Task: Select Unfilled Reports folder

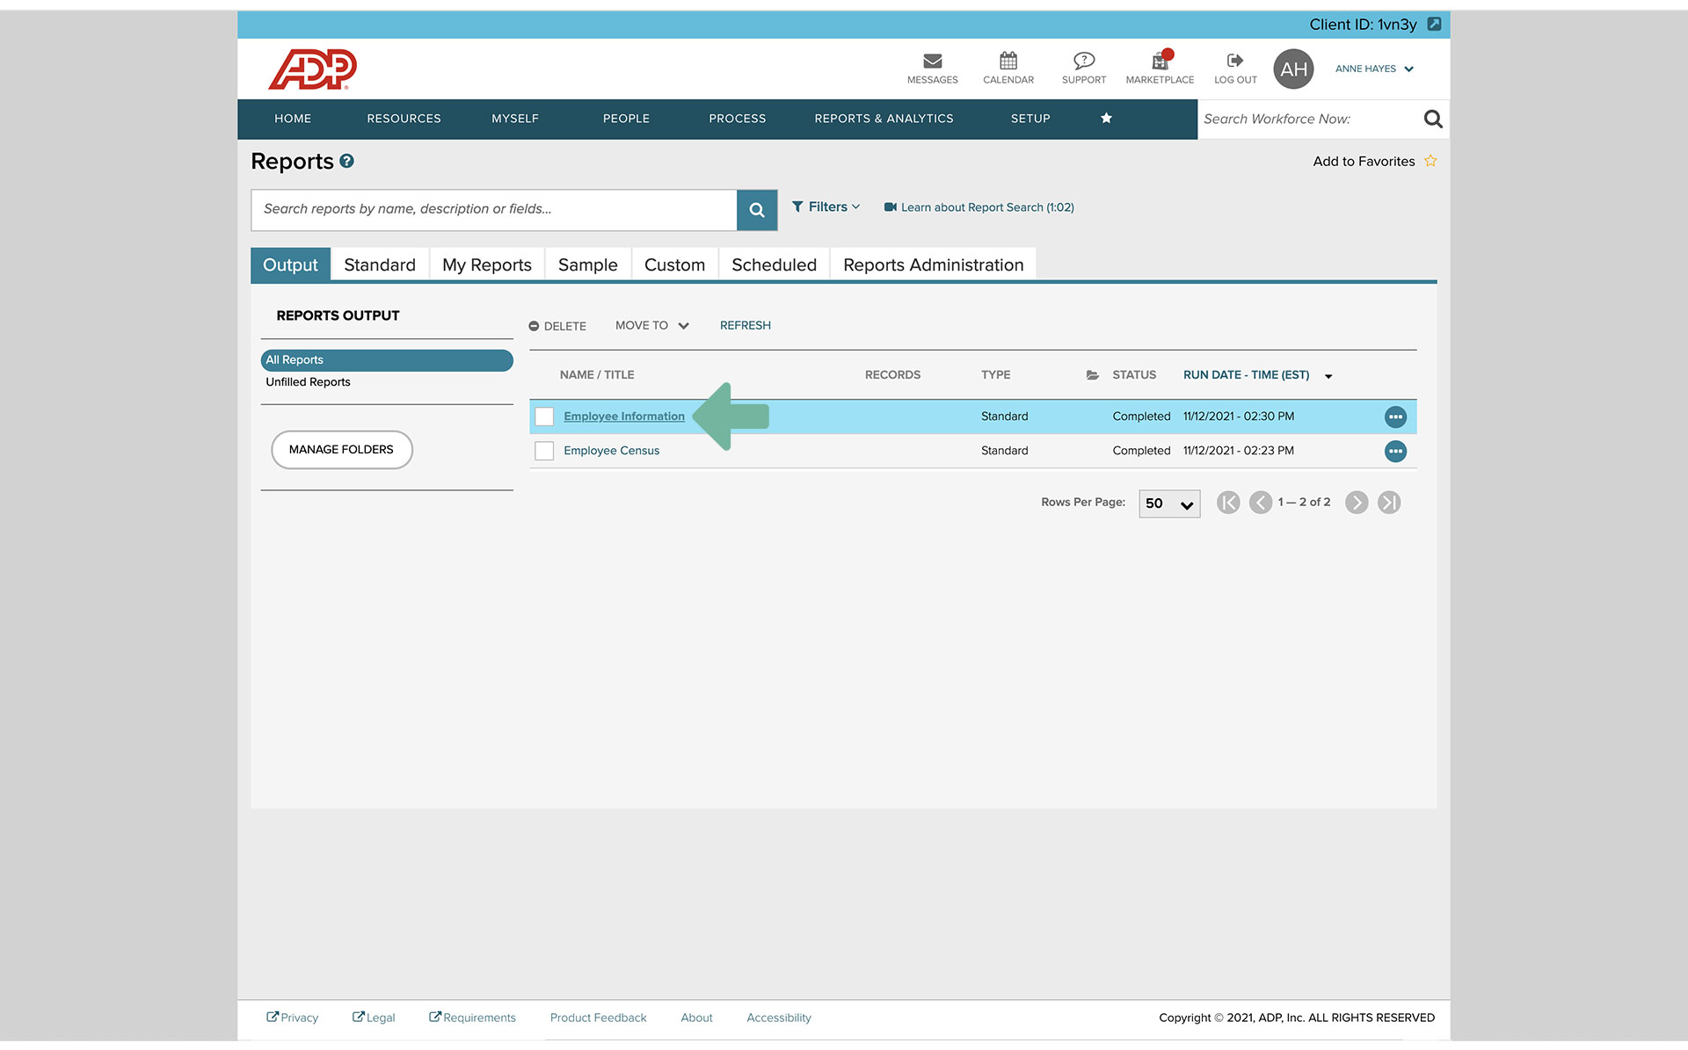Action: coord(308,382)
